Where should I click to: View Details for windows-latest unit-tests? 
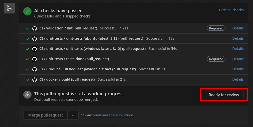point(238,49)
